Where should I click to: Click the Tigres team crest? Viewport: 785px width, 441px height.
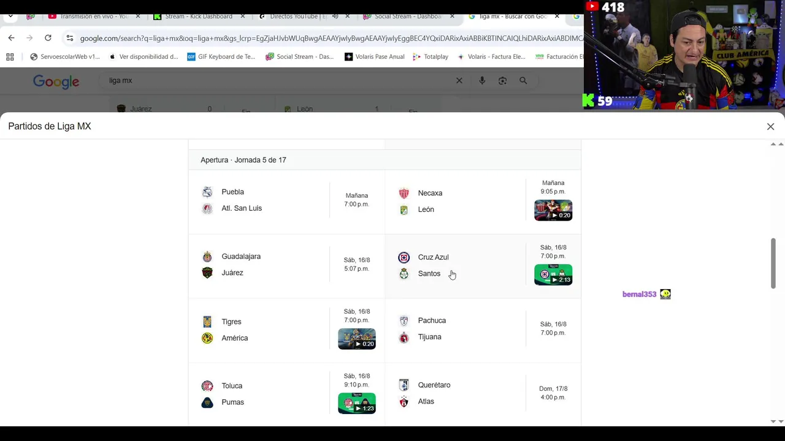point(207,322)
